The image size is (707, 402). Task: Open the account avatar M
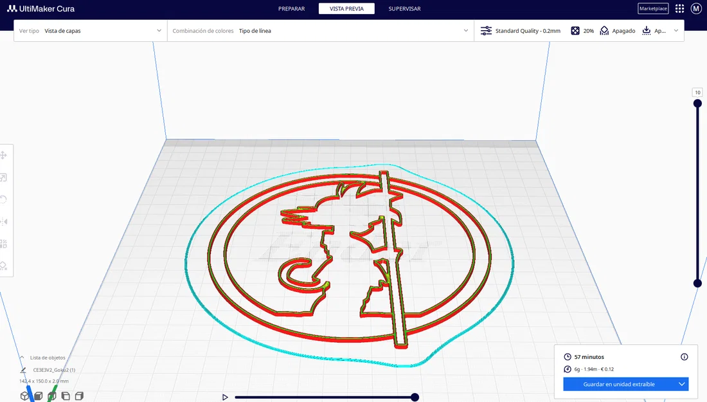click(x=695, y=8)
